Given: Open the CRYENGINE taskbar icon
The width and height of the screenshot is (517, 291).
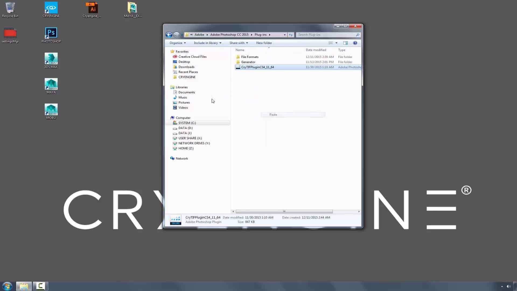Looking at the screenshot, I should tap(40, 286).
